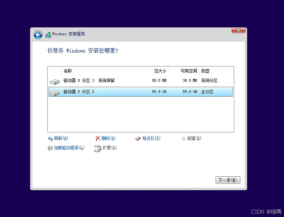
Task: Click the drive icon for partition 1 系统保留
Action: point(55,82)
